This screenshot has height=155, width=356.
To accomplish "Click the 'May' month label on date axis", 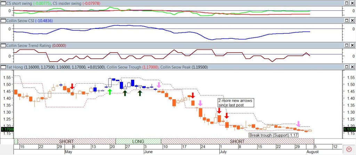I will coord(69,152).
